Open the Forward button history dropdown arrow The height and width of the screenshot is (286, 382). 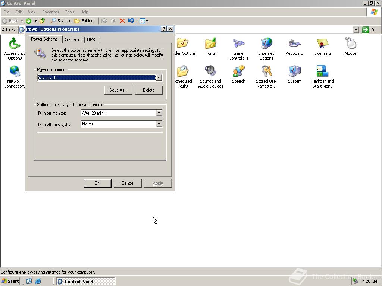[35, 21]
